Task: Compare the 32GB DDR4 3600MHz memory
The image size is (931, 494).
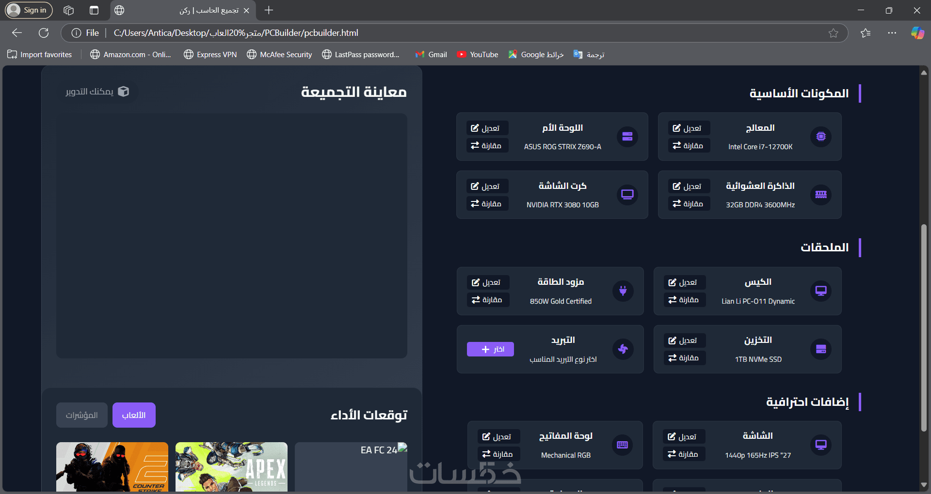Action: pyautogui.click(x=689, y=204)
